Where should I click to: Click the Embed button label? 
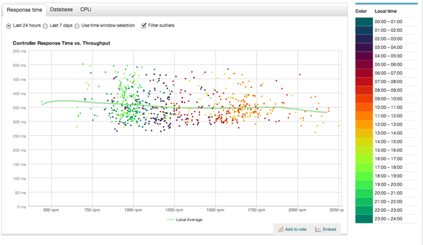[x=329, y=229]
